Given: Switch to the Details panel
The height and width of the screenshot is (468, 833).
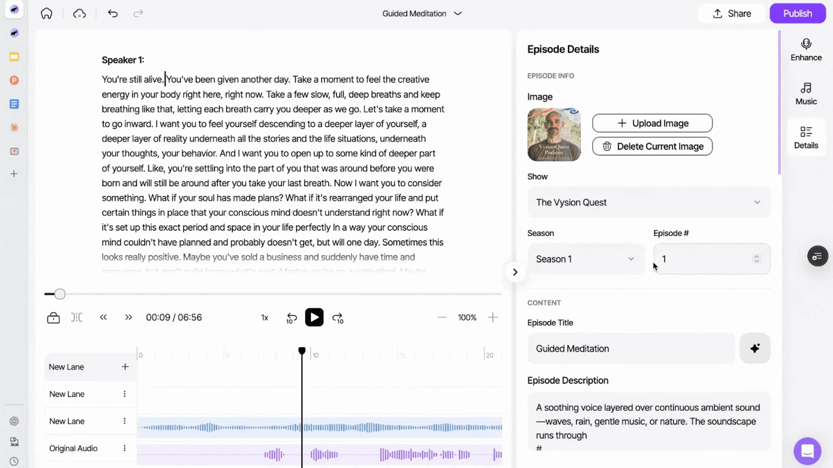Looking at the screenshot, I should [805, 137].
